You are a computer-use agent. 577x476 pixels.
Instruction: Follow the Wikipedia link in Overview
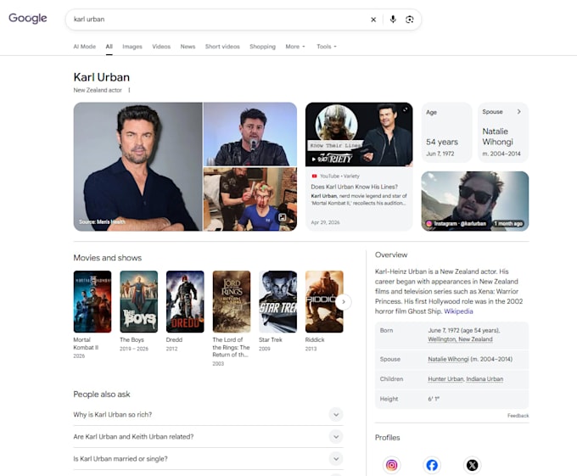pos(458,311)
